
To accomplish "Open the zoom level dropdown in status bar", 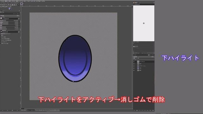I will coord(32,110).
